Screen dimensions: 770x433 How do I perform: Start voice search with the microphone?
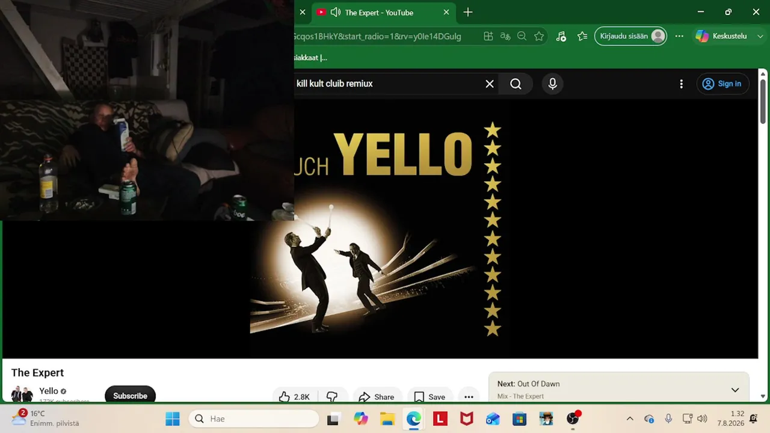553,84
